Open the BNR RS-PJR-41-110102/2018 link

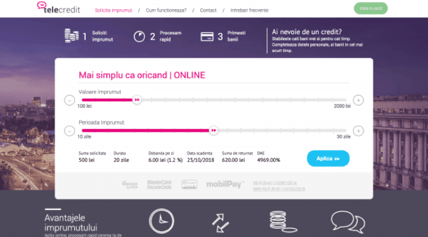[x=279, y=189]
